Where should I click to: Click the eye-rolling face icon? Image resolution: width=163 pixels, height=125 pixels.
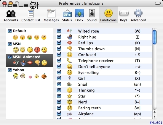70,72
